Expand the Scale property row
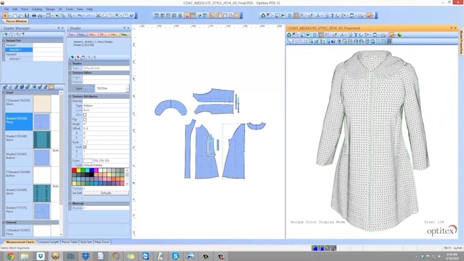The image size is (464, 261). (70, 142)
